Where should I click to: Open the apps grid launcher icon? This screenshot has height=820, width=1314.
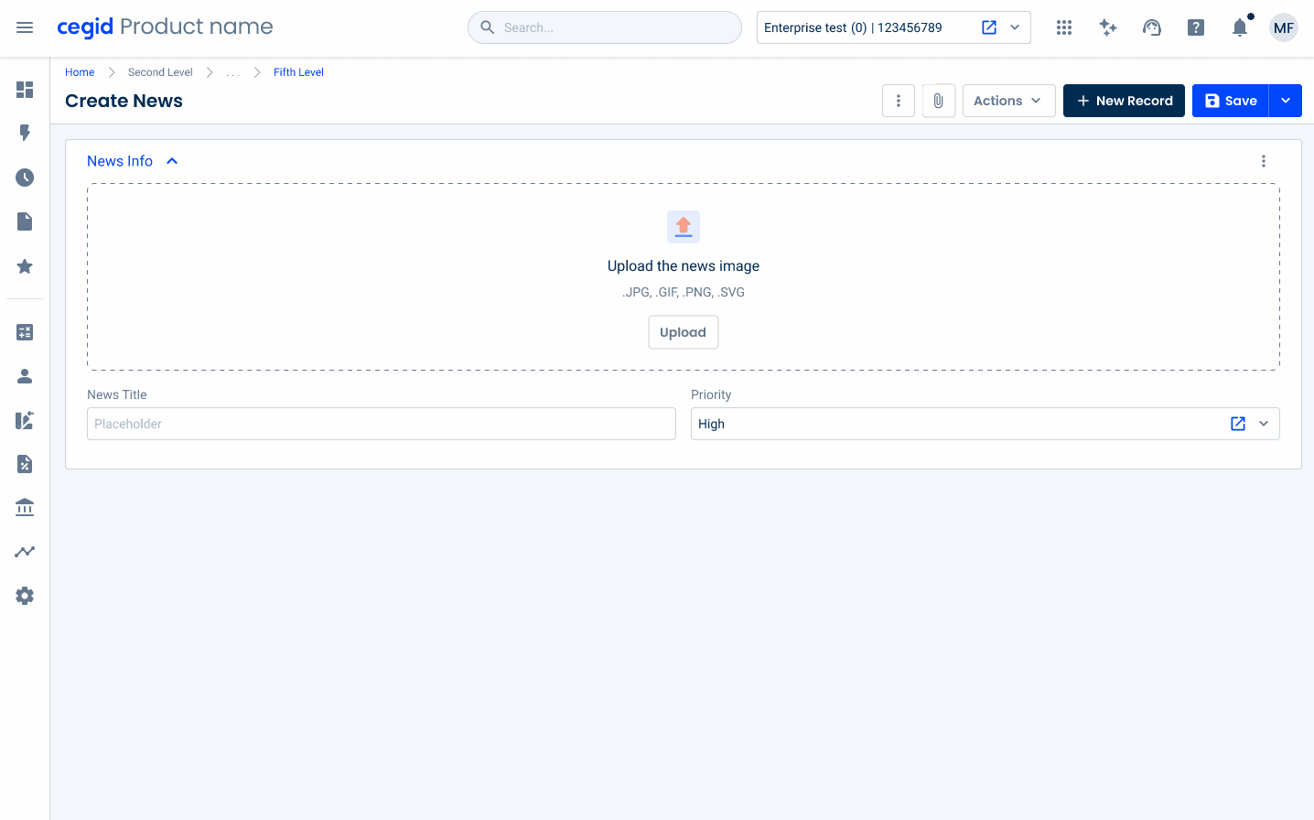click(x=1063, y=27)
